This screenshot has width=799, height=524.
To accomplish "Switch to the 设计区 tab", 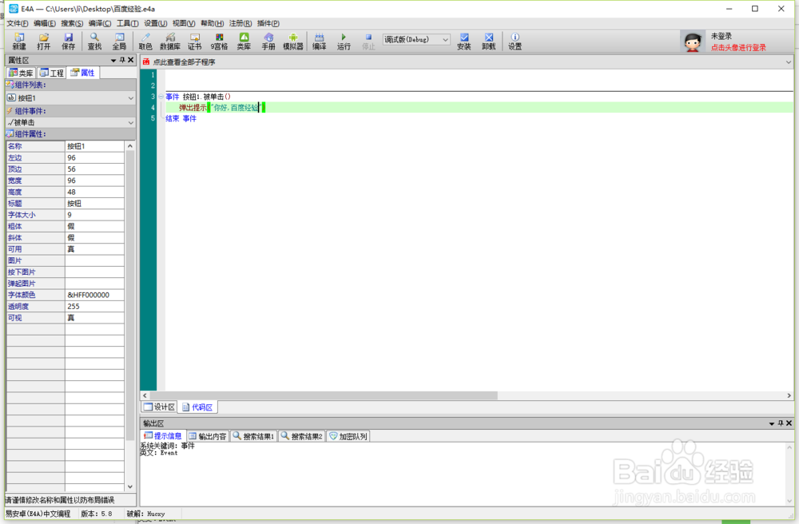I will pyautogui.click(x=160, y=407).
